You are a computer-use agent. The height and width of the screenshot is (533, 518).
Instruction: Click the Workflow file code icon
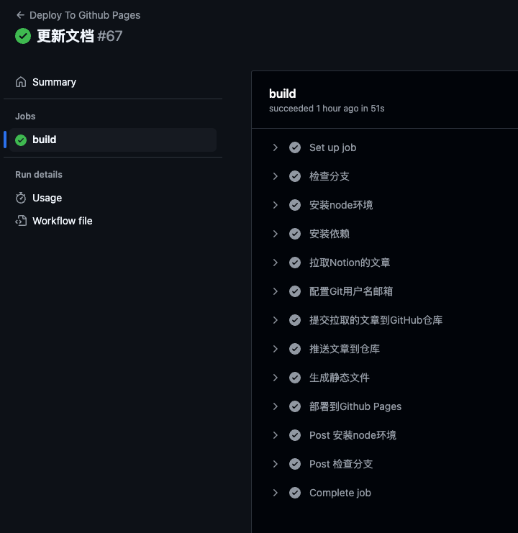[21, 221]
